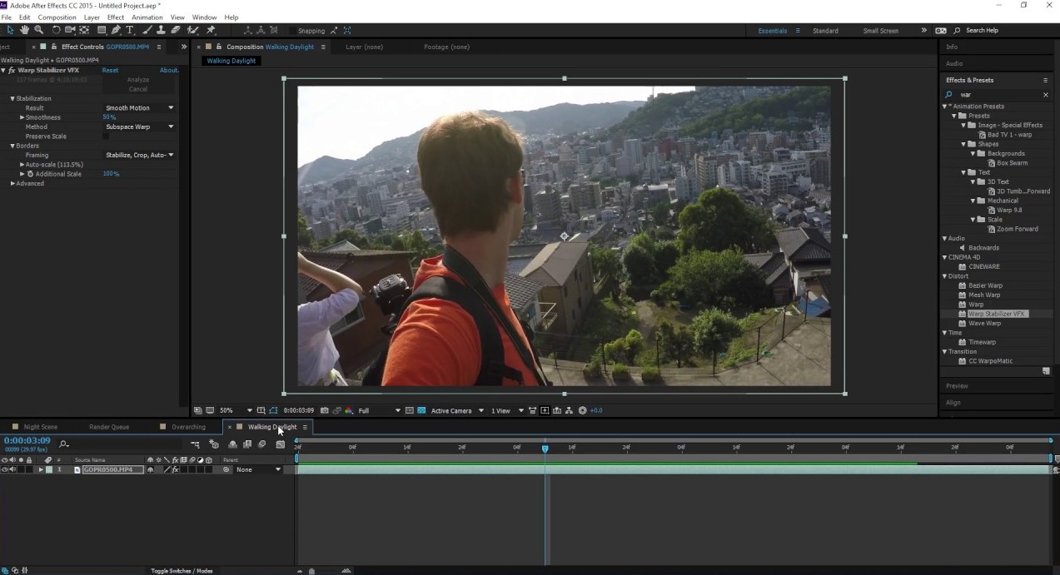This screenshot has width=1060, height=575.
Task: Toggle the Snapping checkbox in toolbar
Action: point(291,31)
